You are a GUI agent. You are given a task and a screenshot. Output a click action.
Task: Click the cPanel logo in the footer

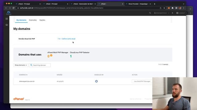tap(18, 99)
